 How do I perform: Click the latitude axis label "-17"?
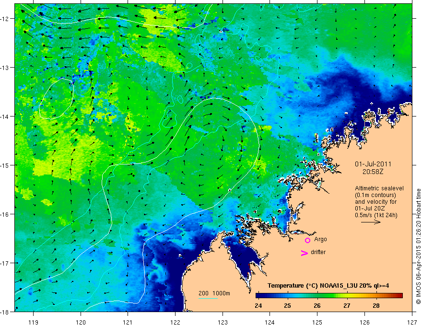pos(5,263)
